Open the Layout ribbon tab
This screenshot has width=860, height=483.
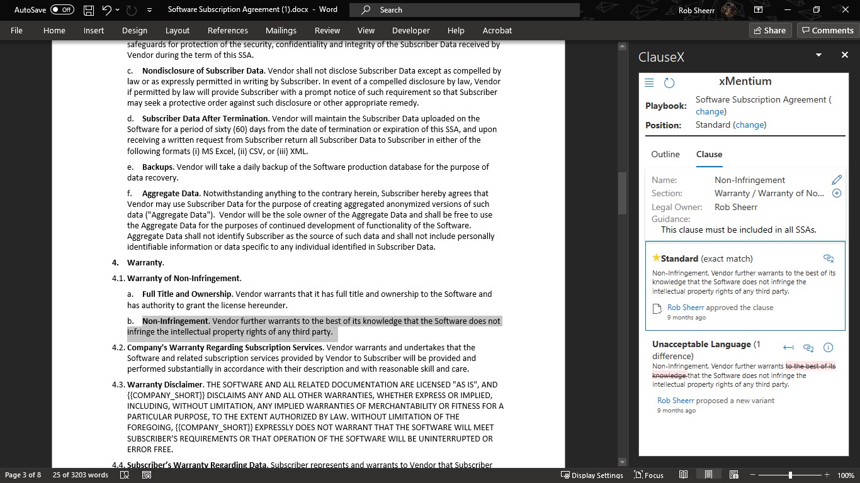pyautogui.click(x=178, y=30)
